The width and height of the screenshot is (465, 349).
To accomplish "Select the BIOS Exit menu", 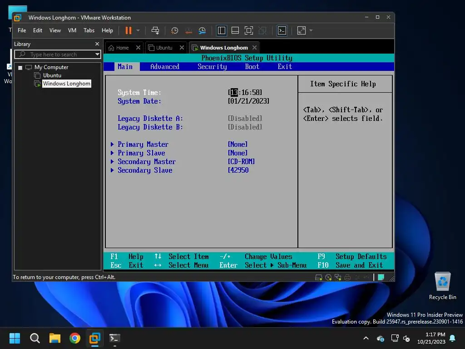I will [x=285, y=67].
